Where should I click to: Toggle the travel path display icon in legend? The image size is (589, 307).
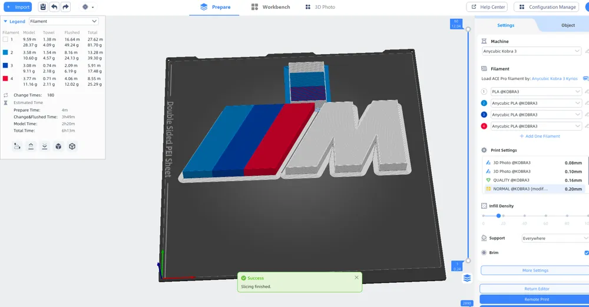click(17, 146)
